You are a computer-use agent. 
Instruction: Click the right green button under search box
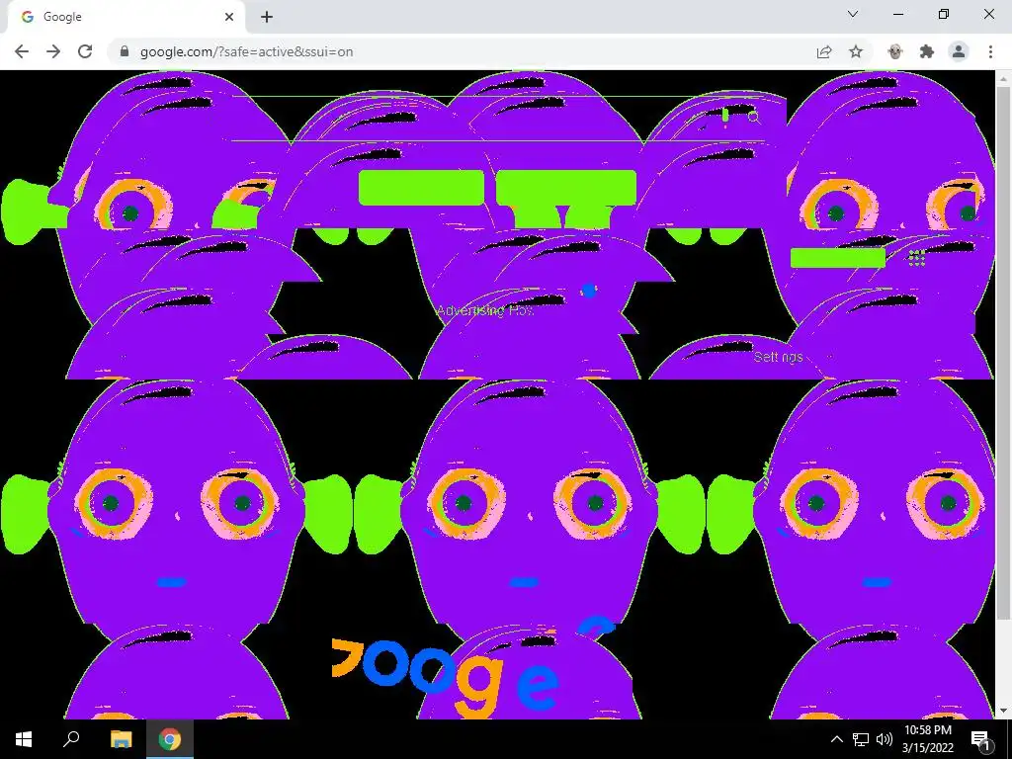(566, 188)
